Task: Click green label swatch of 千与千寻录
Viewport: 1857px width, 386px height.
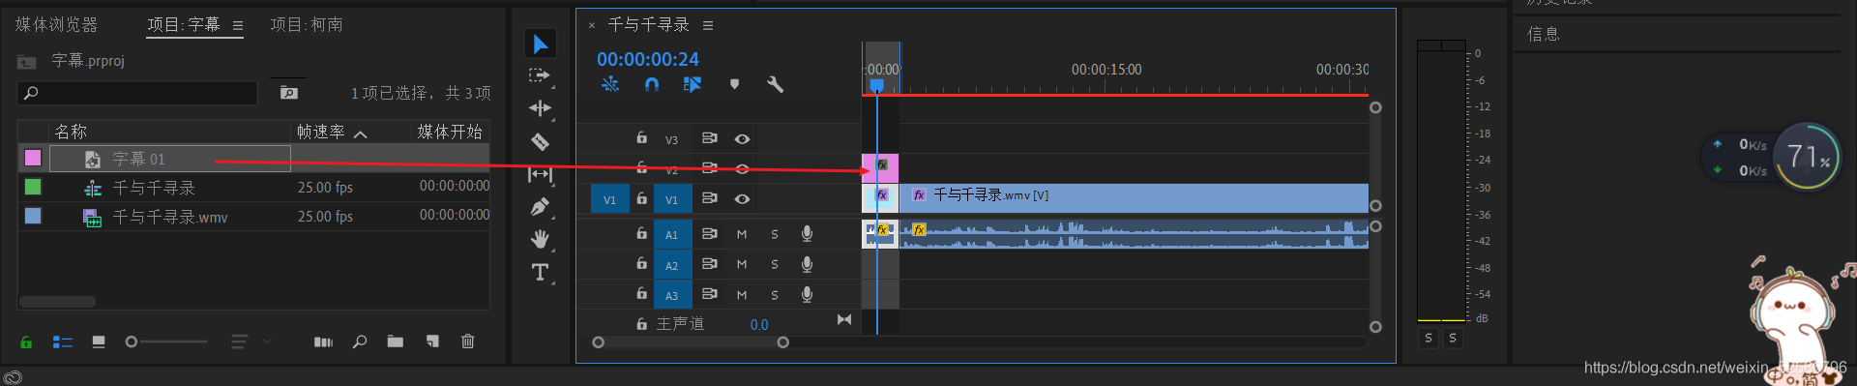Action: click(x=33, y=187)
